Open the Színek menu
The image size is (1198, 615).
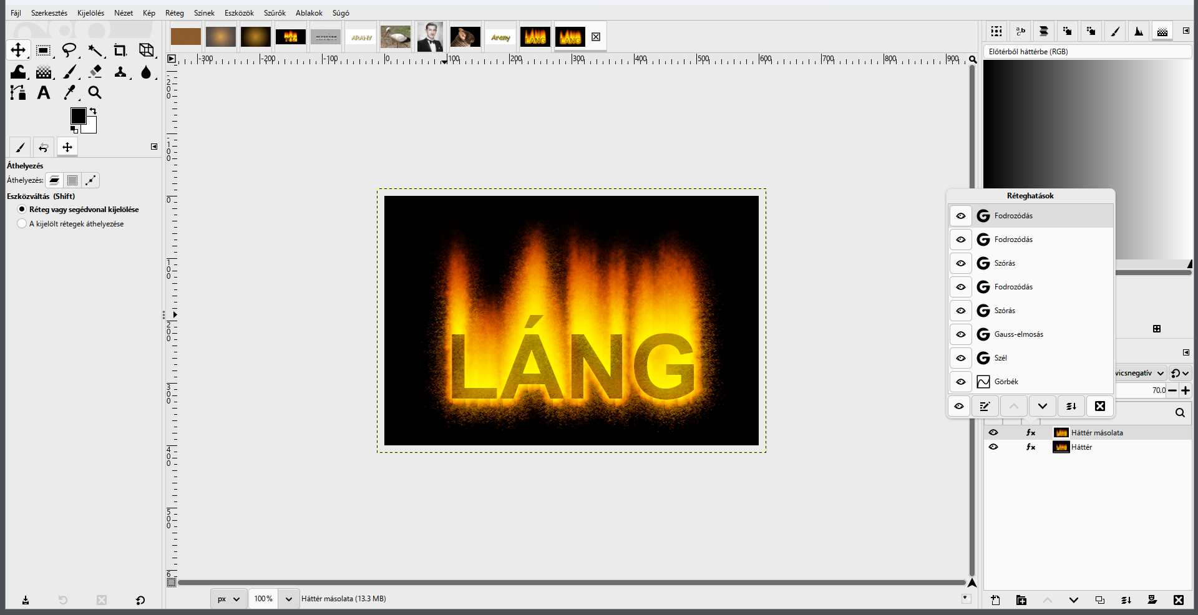pyautogui.click(x=204, y=12)
